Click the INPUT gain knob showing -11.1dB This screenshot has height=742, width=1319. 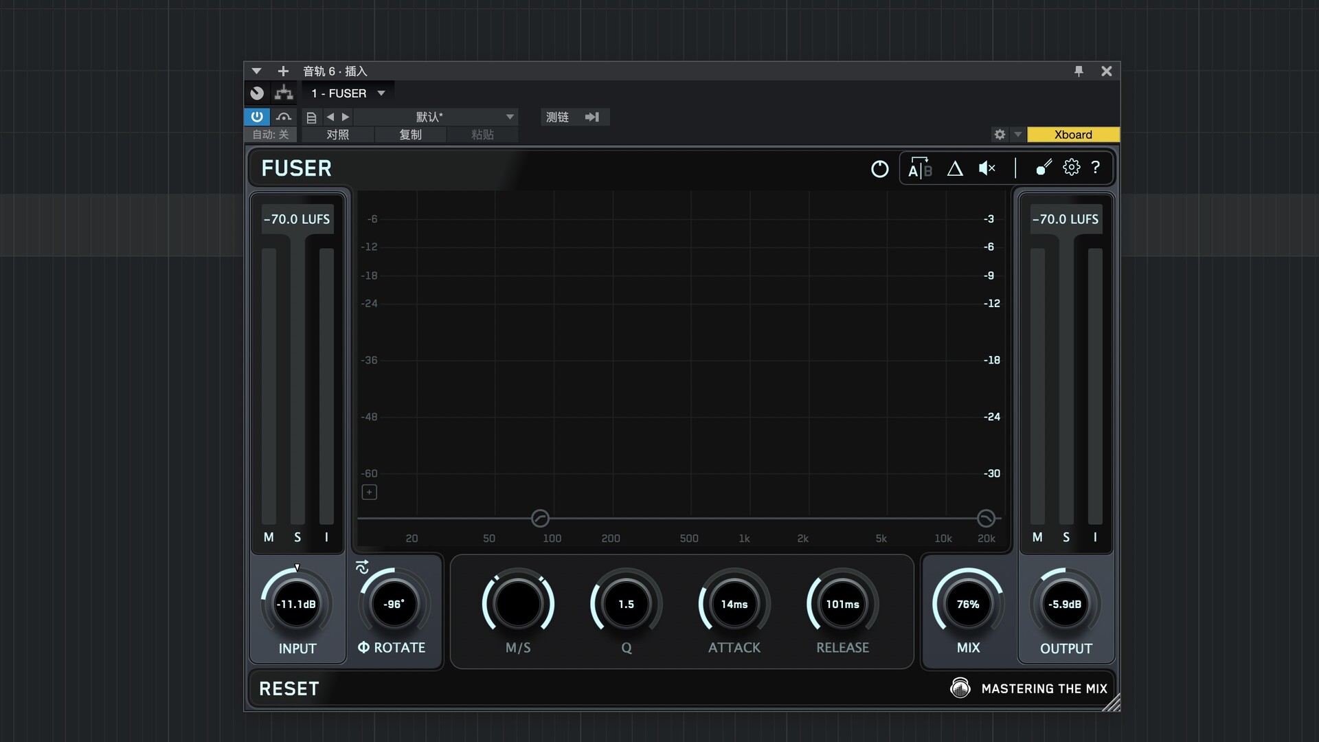click(296, 605)
